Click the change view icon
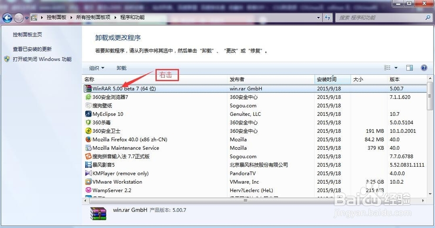The image size is (435, 228). 387,68
